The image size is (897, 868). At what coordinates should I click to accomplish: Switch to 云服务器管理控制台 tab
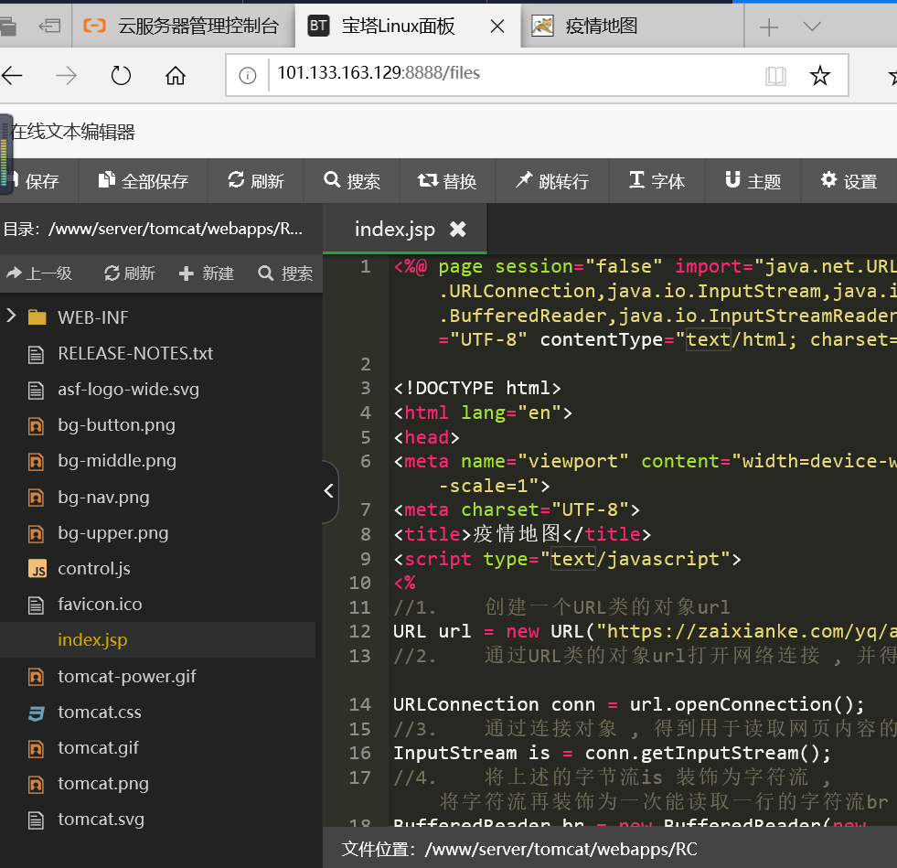click(x=183, y=26)
